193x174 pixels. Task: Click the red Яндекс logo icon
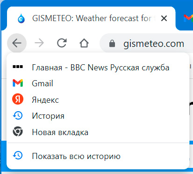(x=18, y=99)
